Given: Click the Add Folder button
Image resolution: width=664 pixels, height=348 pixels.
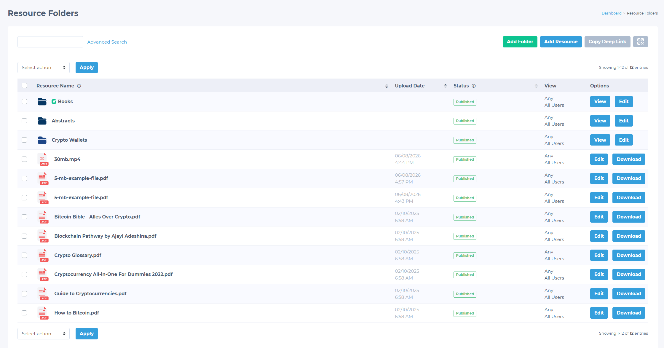Looking at the screenshot, I should [x=520, y=42].
